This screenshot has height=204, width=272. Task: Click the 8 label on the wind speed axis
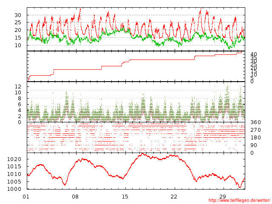coord(20,98)
